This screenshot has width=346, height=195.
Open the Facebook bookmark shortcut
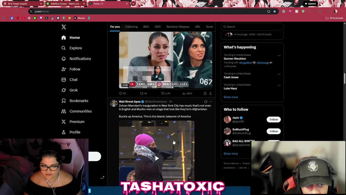click(x=12, y=18)
